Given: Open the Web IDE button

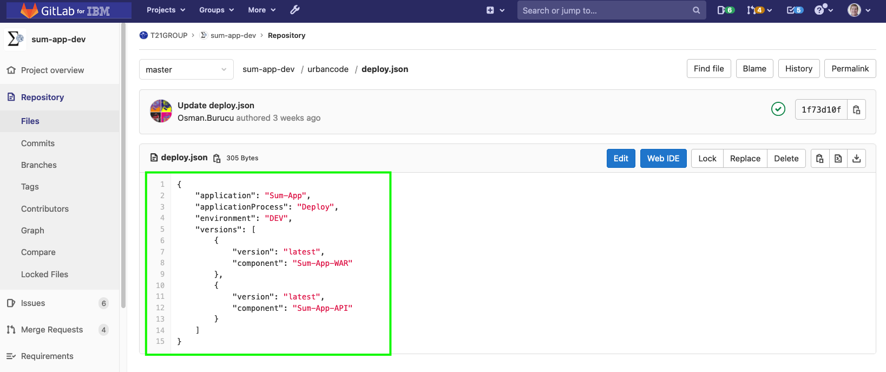Looking at the screenshot, I should coord(664,159).
